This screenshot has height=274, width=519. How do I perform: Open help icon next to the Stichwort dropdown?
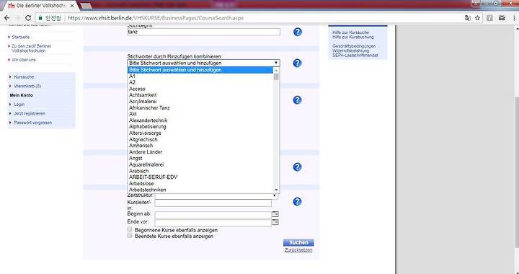pos(297,63)
